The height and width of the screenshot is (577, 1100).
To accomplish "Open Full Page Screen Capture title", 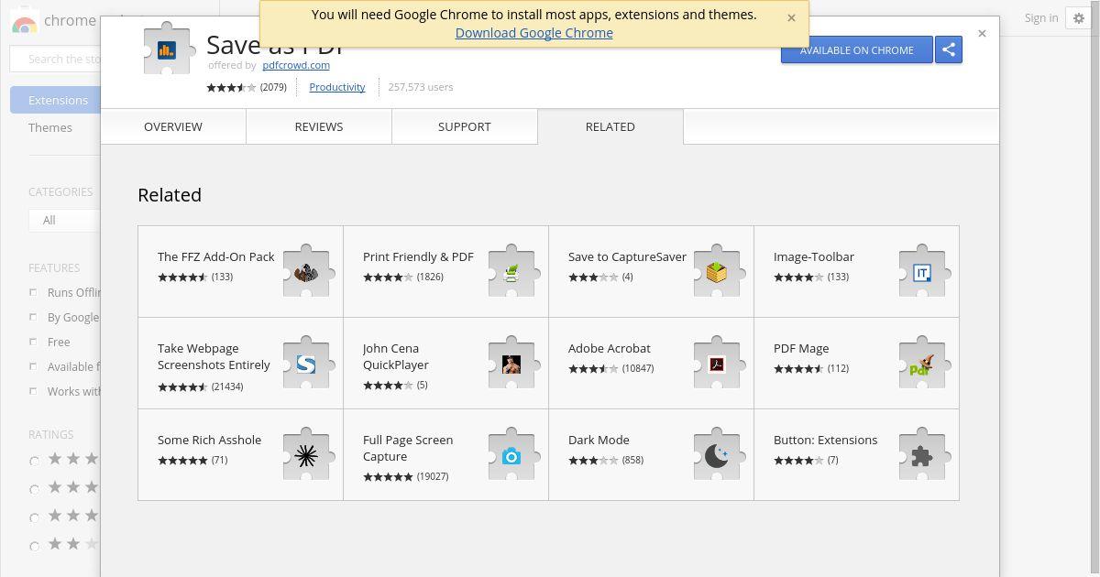I will [x=408, y=448].
